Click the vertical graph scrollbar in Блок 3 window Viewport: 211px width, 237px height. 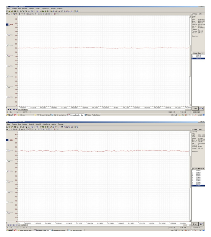[x=190, y=61]
